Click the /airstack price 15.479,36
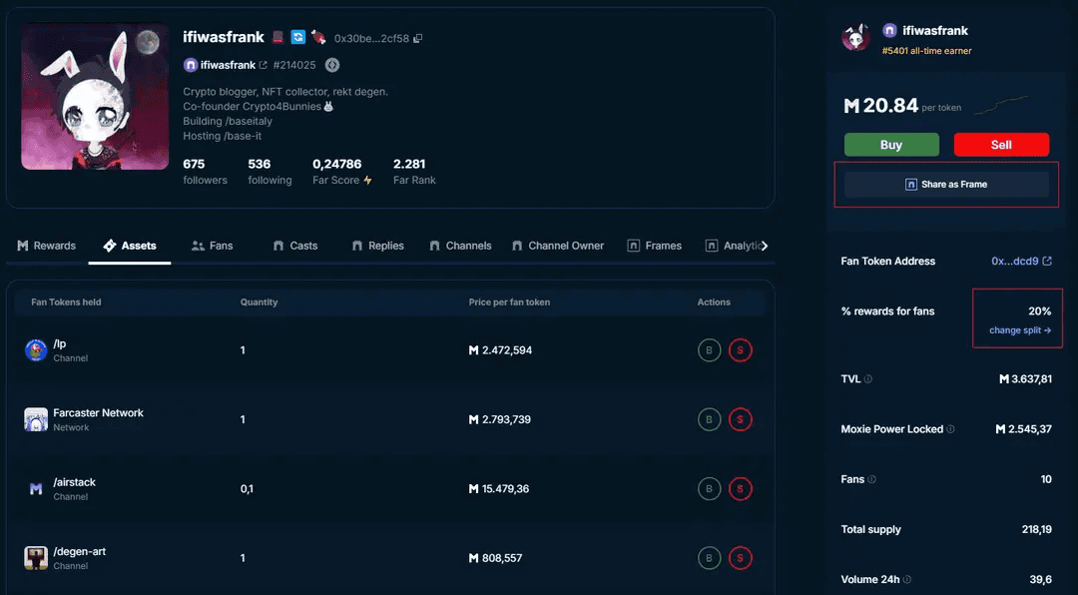 pos(499,489)
